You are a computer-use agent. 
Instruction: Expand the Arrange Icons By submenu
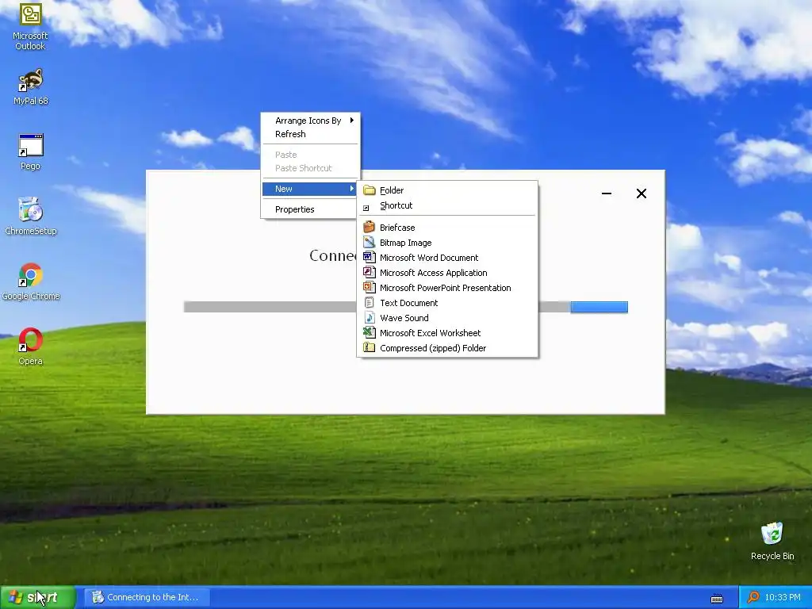point(310,121)
